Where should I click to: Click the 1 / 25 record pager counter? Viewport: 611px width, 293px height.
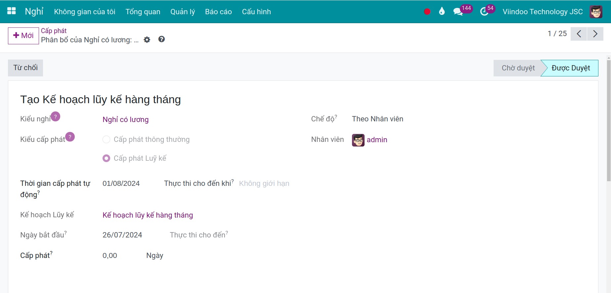[x=557, y=34]
